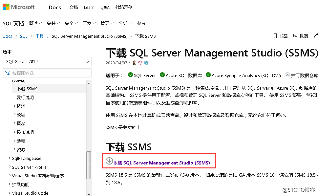The image size is (318, 196).
Task: Click the 按标题筛选 filter input field
Action: pos(47,73)
